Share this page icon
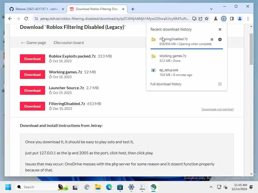This screenshot has height=193, width=258. pos(200,19)
